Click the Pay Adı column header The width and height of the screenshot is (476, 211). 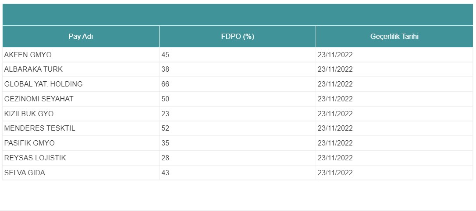pos(81,37)
